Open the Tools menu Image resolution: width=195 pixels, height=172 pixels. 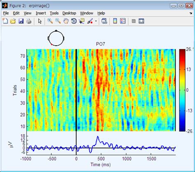pos(54,13)
